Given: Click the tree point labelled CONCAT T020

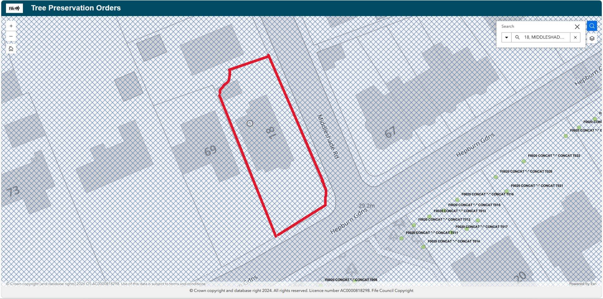Looking at the screenshot, I should click(x=496, y=177).
